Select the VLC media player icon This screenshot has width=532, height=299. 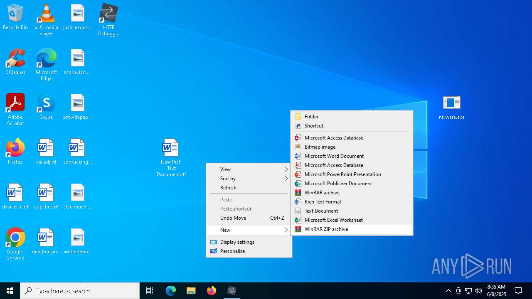[x=46, y=20]
